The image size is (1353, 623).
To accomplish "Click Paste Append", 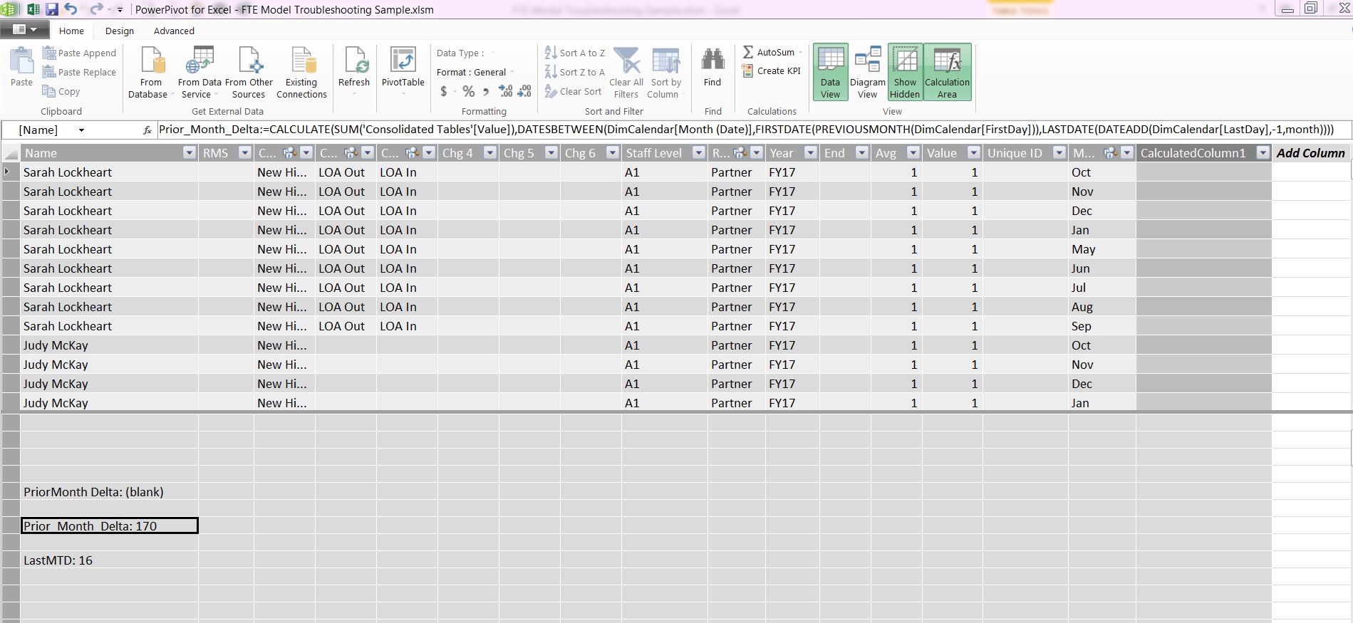I will tap(80, 53).
